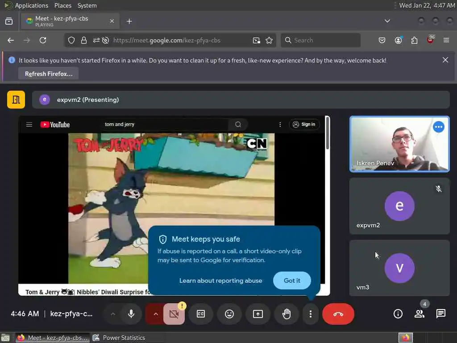Screen dimensions: 457x343
Task: Click the YouTube hamburger menu in presentation
Action: [29, 125]
